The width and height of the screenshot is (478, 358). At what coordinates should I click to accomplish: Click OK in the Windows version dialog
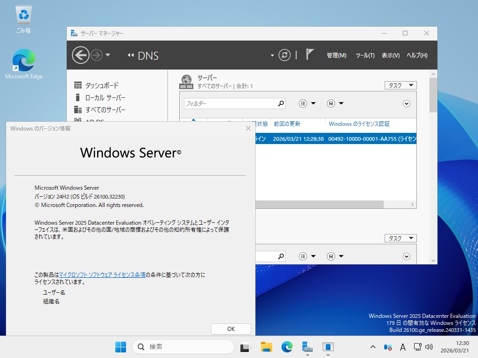231,329
